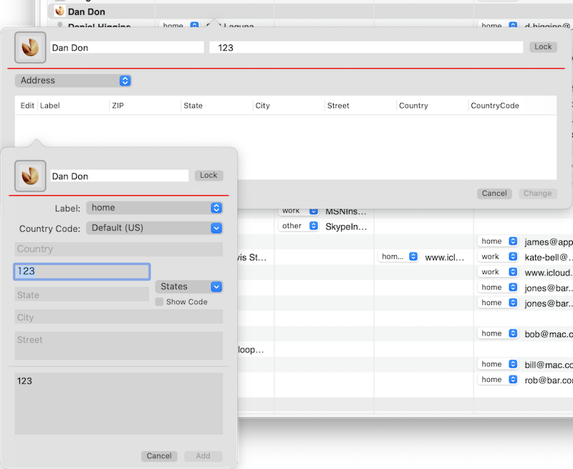Click the address preview box showing 123
This screenshot has height=469, width=573.
point(119,404)
